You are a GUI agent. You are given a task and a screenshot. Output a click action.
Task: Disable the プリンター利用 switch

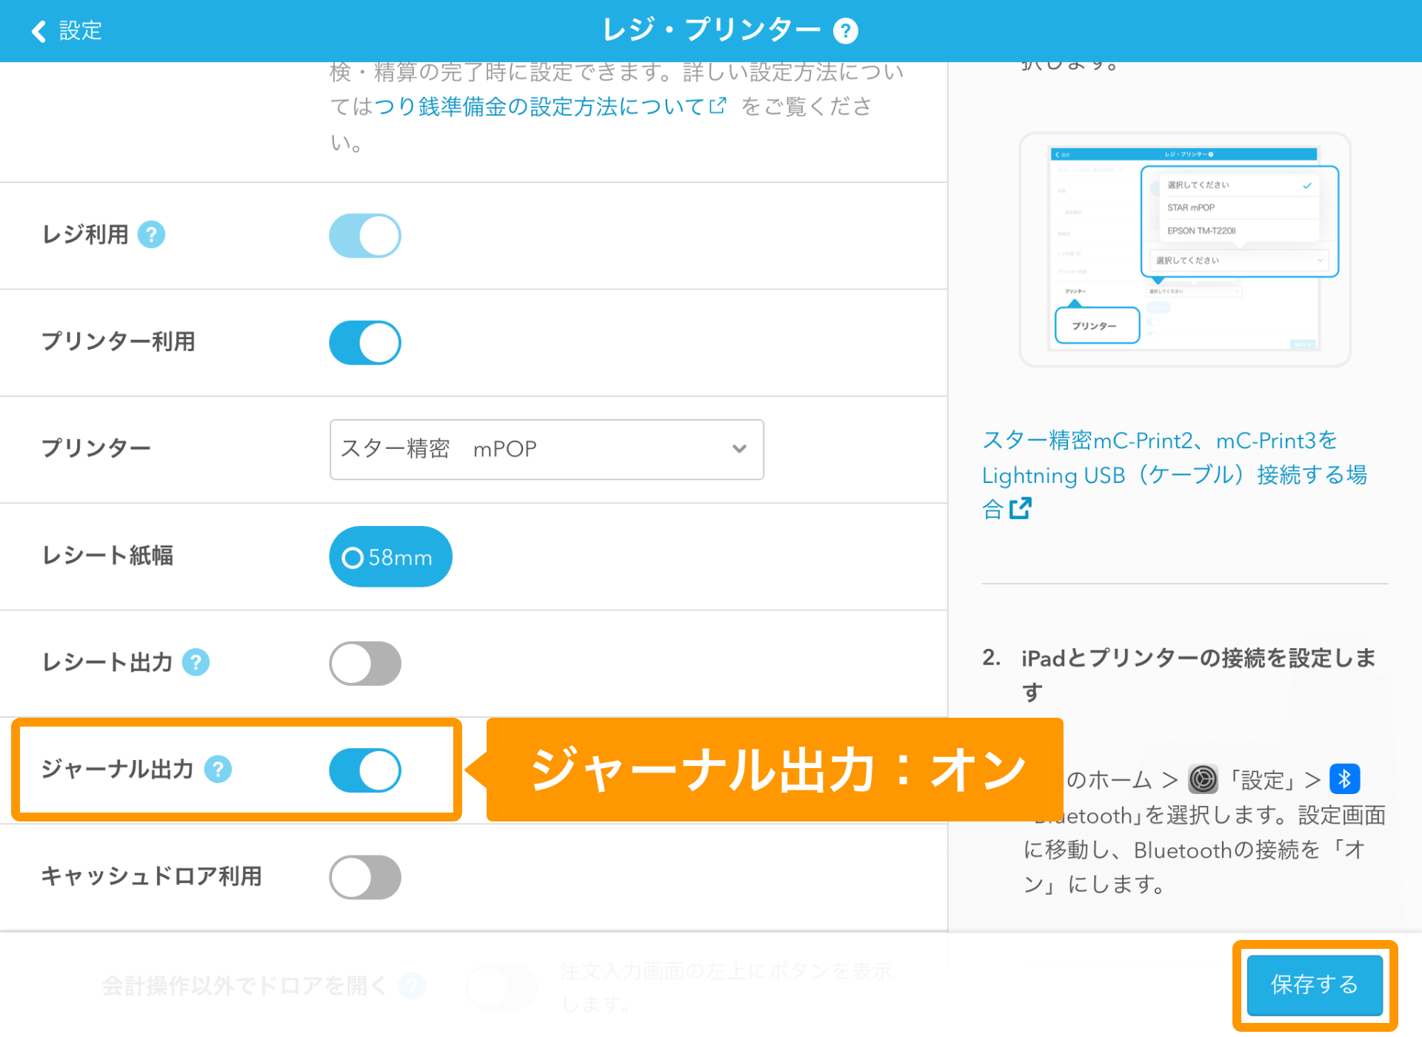(x=365, y=342)
